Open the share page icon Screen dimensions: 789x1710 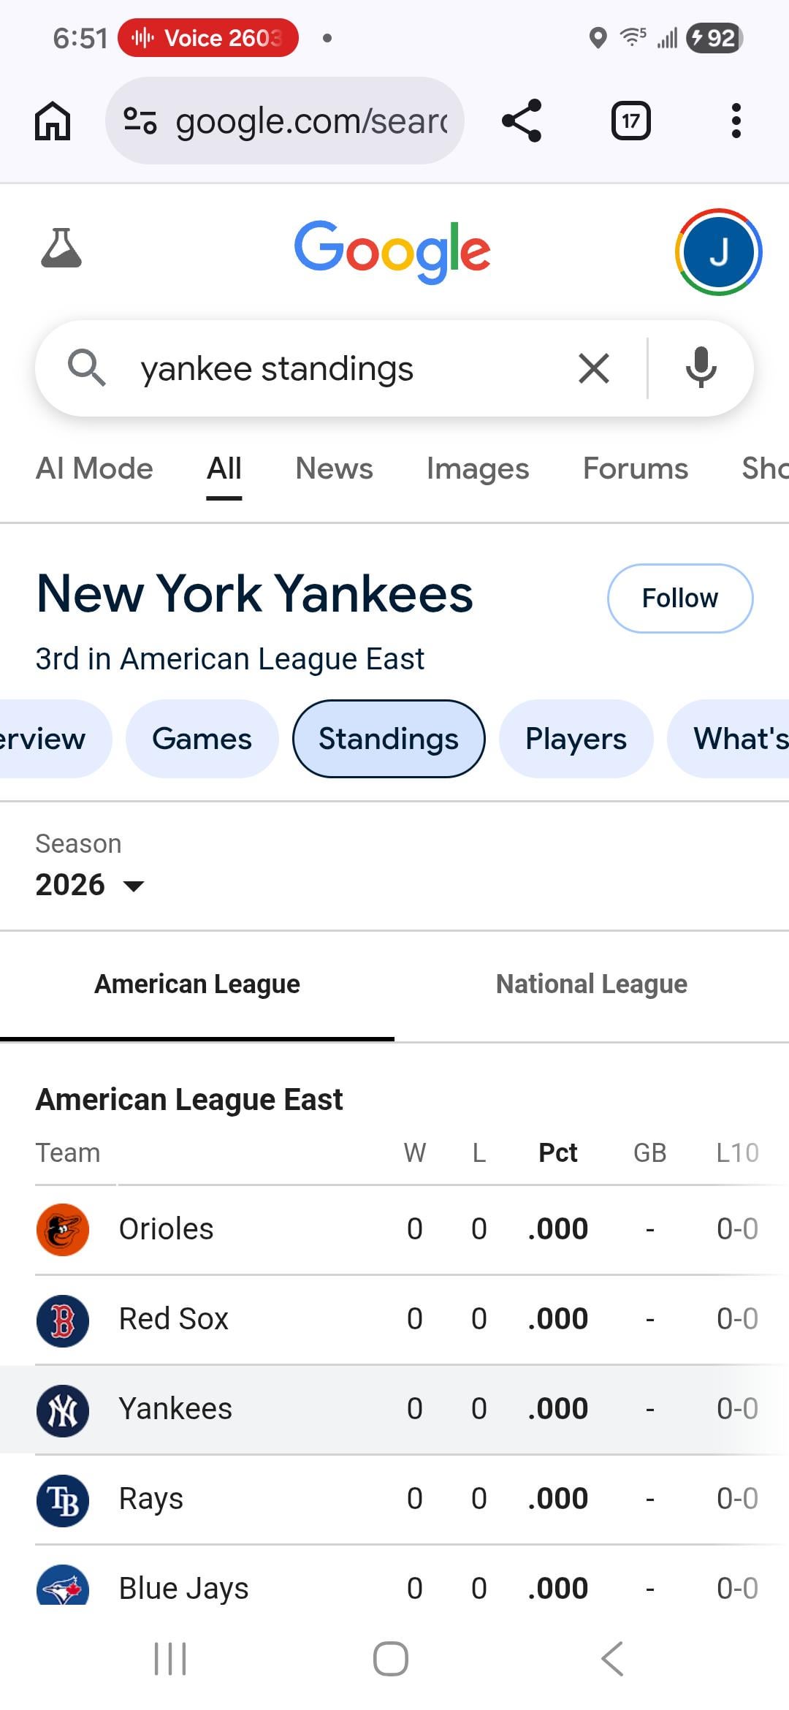pyautogui.click(x=522, y=121)
